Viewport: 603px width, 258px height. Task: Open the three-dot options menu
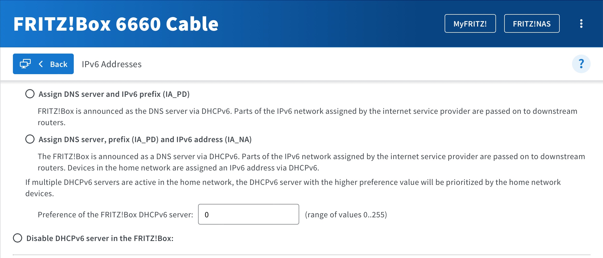click(x=581, y=24)
